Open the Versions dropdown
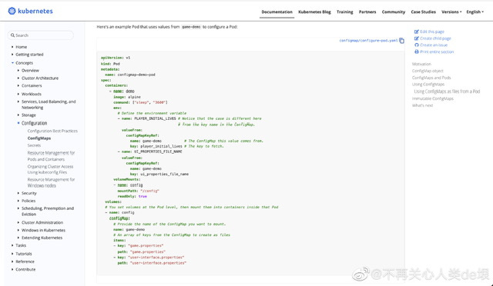493x286 pixels. point(451,12)
